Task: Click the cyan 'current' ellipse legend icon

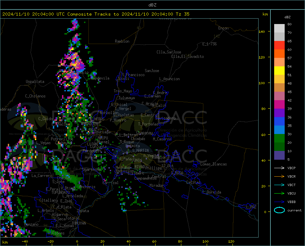Action: 279,210
